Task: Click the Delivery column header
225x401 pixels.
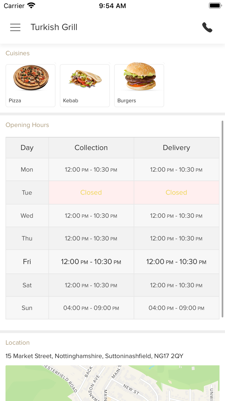Action: coord(176,148)
